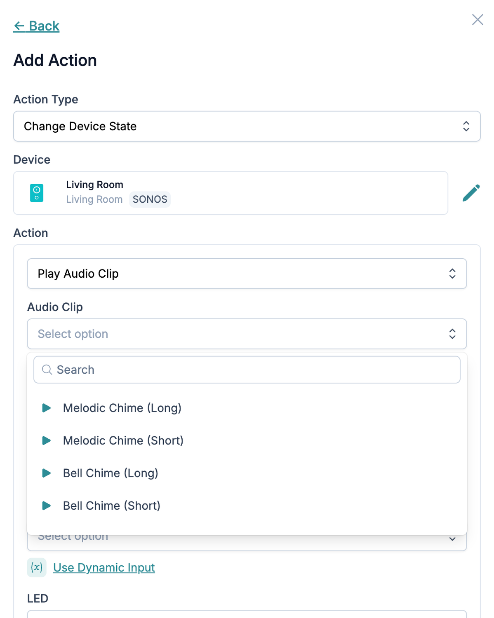Play preview of Melodic Chime (Short)
This screenshot has width=494, height=618.
coord(47,440)
